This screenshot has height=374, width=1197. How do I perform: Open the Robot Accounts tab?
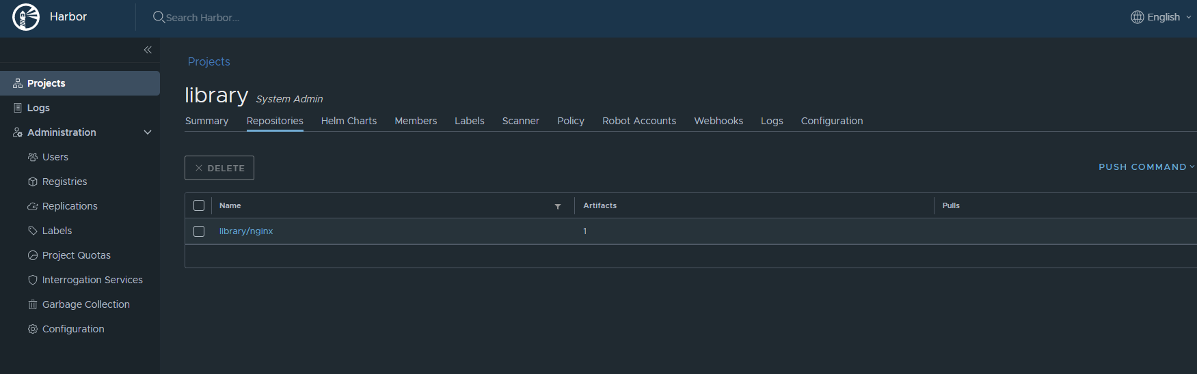click(639, 121)
